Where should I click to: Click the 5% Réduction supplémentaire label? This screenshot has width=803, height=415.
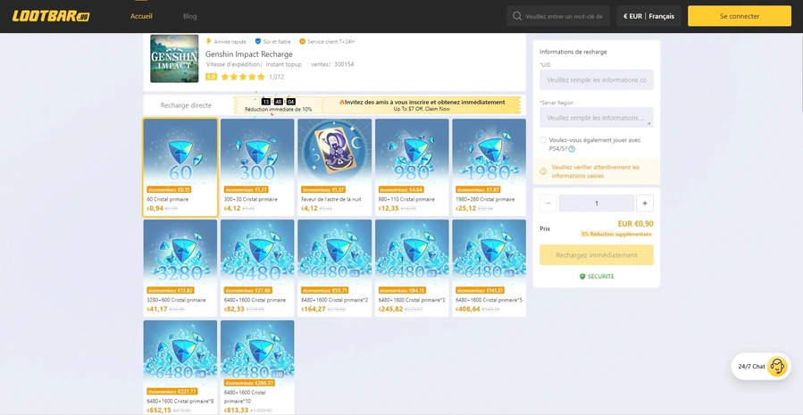pos(616,234)
